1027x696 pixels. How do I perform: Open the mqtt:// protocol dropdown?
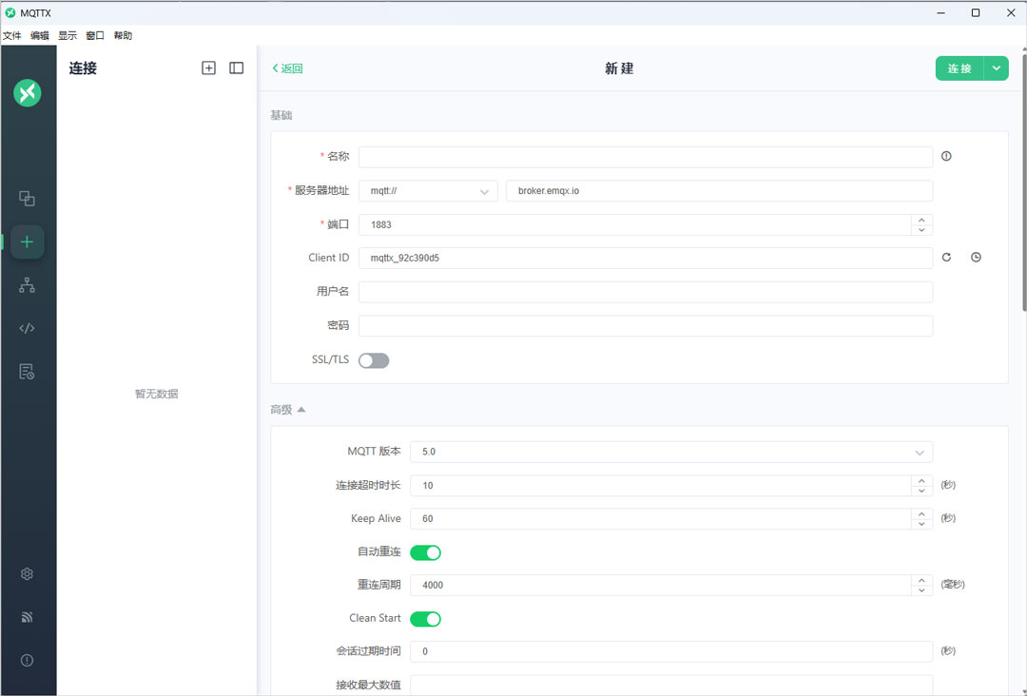[428, 191]
